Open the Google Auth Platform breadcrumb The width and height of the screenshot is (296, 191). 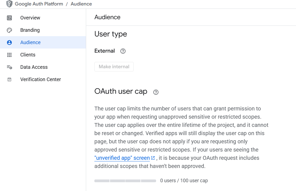[39, 4]
